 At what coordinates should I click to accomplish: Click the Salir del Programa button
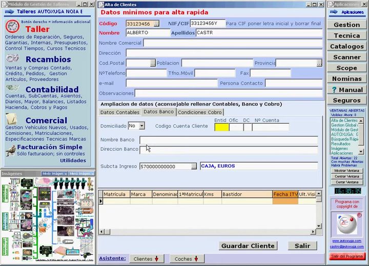coord(347,256)
